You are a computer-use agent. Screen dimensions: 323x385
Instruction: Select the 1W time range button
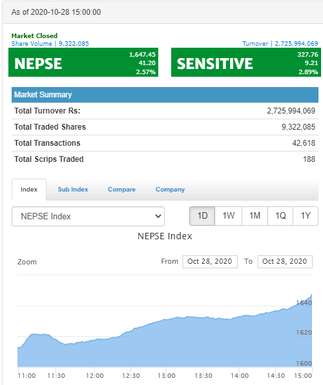pyautogui.click(x=229, y=216)
